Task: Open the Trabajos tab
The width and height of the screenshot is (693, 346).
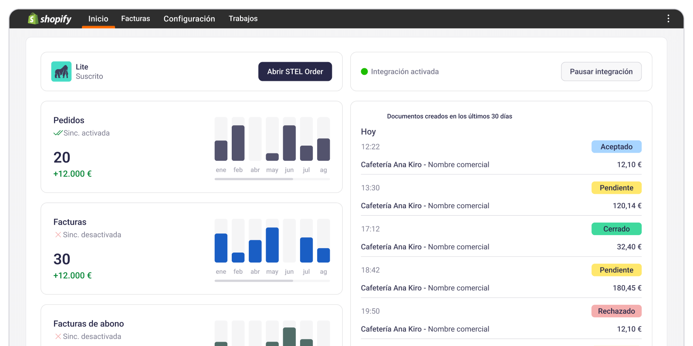Action: [x=243, y=19]
